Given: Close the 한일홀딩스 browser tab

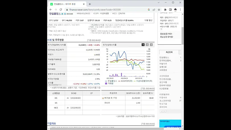Looking at the screenshot, I should pos(84,4).
